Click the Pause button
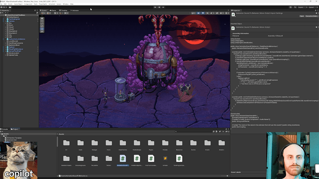The width and height of the screenshot is (319, 179). (x=159, y=7)
